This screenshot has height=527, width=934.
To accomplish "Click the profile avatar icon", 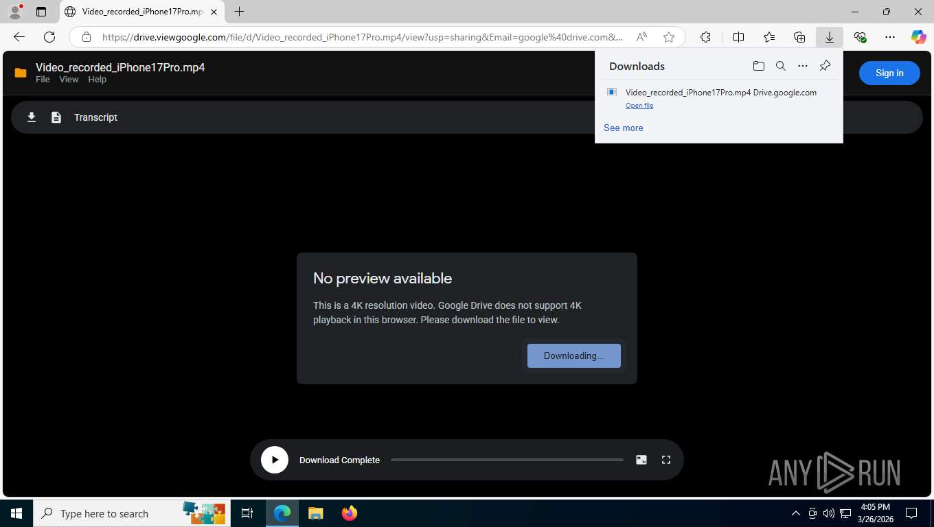I will [14, 12].
